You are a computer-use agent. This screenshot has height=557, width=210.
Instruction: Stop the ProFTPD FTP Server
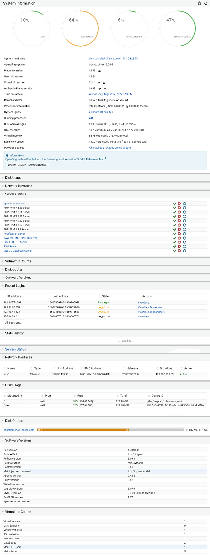[x=179, y=242]
